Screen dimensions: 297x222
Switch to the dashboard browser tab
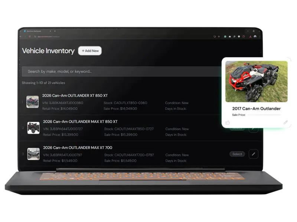click(37, 31)
